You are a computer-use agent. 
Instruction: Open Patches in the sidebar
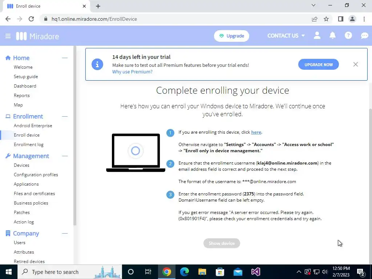(x=21, y=213)
